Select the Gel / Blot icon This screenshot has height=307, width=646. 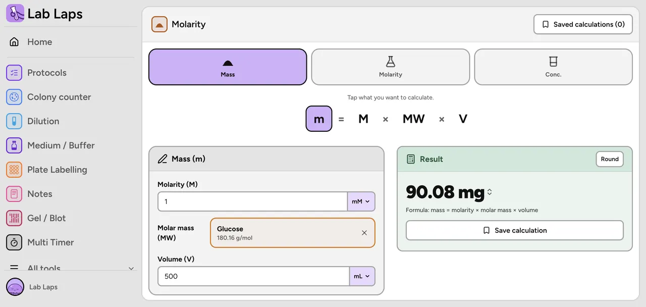tap(14, 218)
